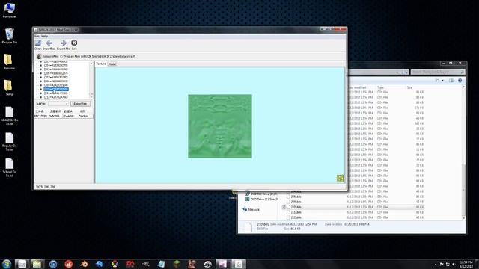Click the green texture preview image
The image size is (479, 269).
pyautogui.click(x=220, y=126)
